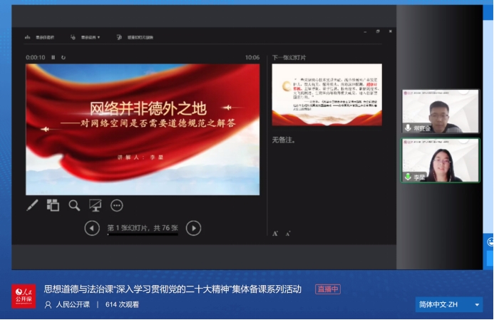Click Show Taskbar in presenter toolbar
This screenshot has height=320, width=494.
tap(40, 37)
